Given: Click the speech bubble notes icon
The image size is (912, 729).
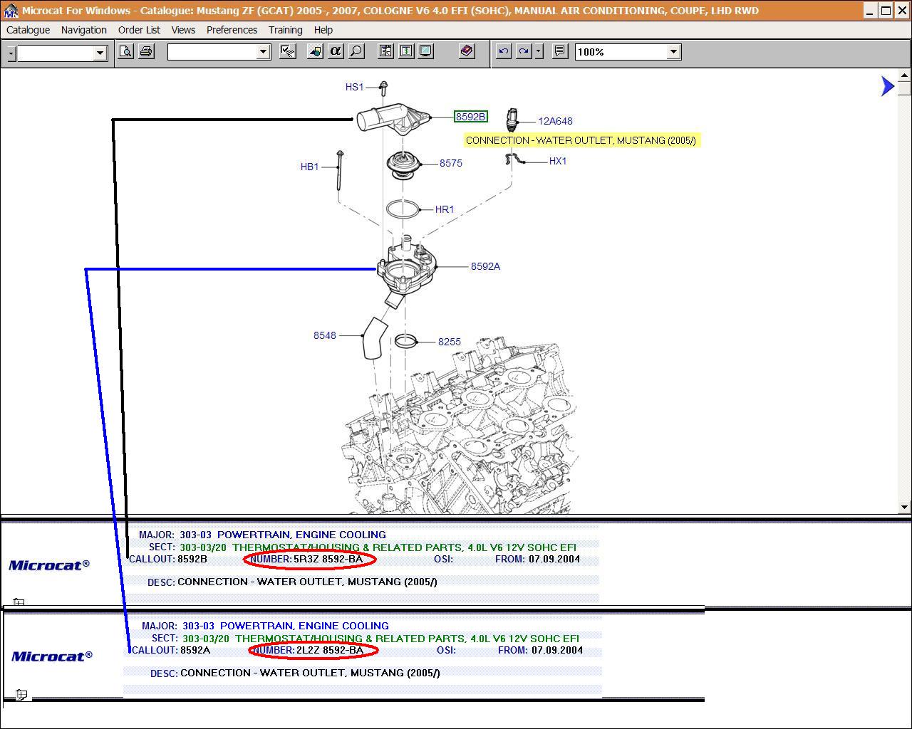Looking at the screenshot, I should (x=560, y=51).
